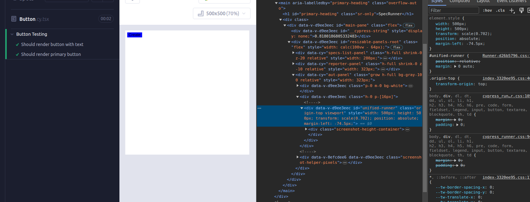The image size is (530, 202).
Task: Open index-3320ee95.css link for .origin-top
Action: pyautogui.click(x=506, y=79)
